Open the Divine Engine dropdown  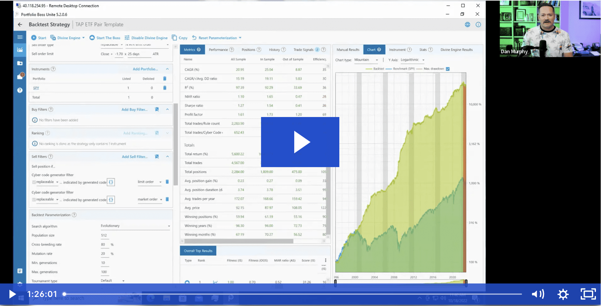pyautogui.click(x=68, y=38)
